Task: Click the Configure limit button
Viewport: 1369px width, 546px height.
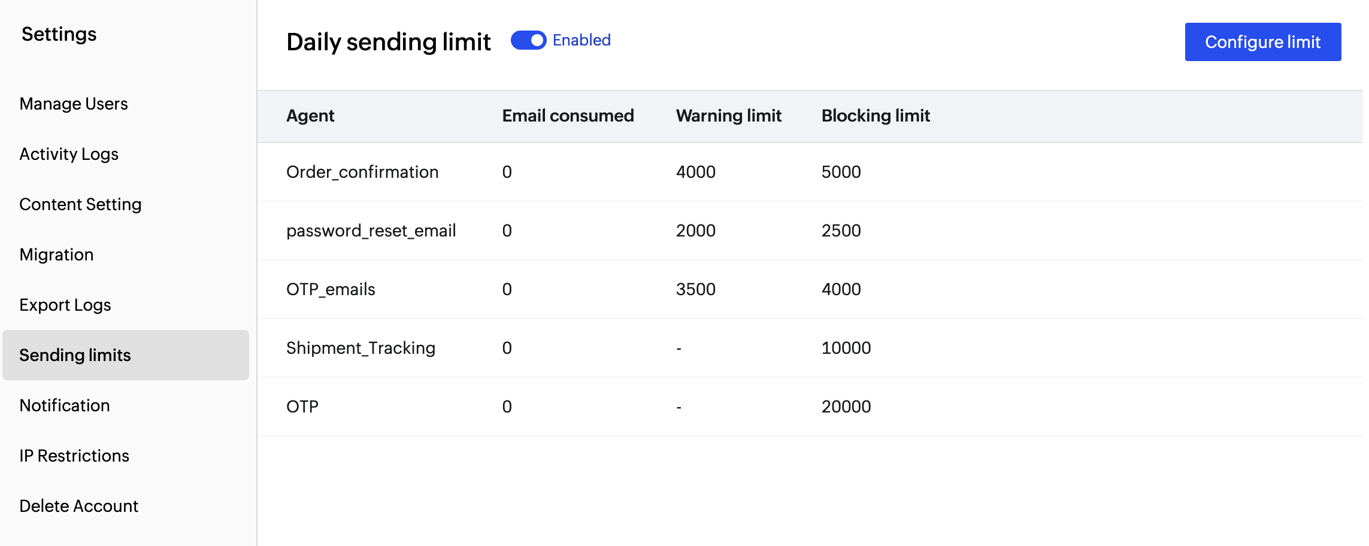Action: [x=1262, y=42]
